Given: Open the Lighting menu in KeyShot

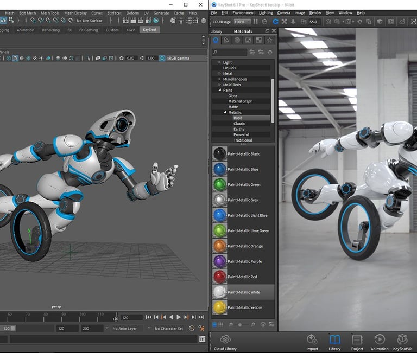Looking at the screenshot, I should coord(266,12).
